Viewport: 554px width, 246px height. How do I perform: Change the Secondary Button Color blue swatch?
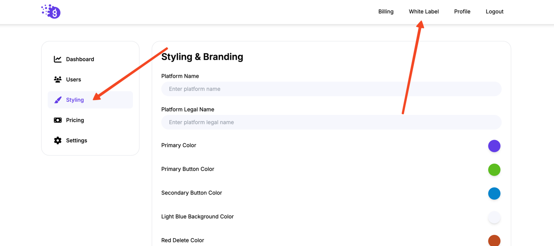pos(494,193)
